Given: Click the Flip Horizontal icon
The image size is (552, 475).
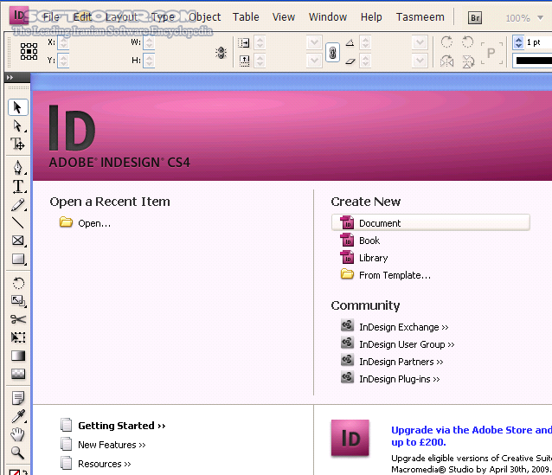Looking at the screenshot, I should click(446, 61).
